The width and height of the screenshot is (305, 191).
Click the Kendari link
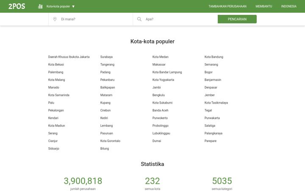click(x=53, y=118)
